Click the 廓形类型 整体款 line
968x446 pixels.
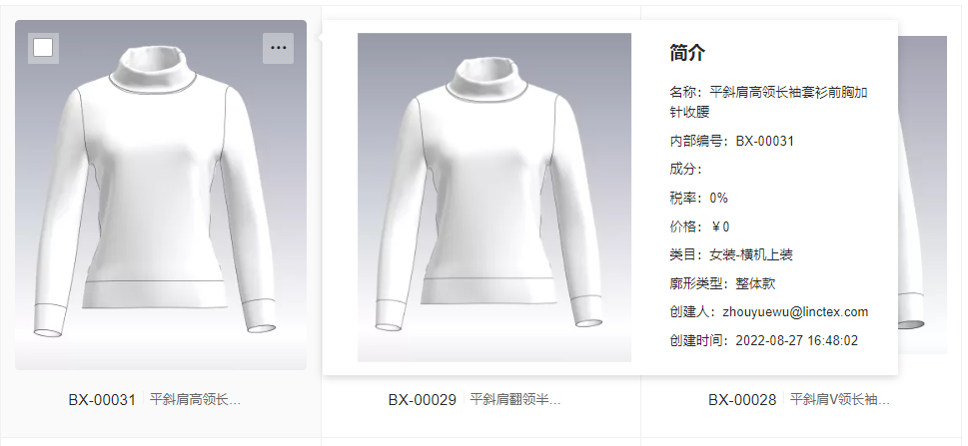pos(723,283)
